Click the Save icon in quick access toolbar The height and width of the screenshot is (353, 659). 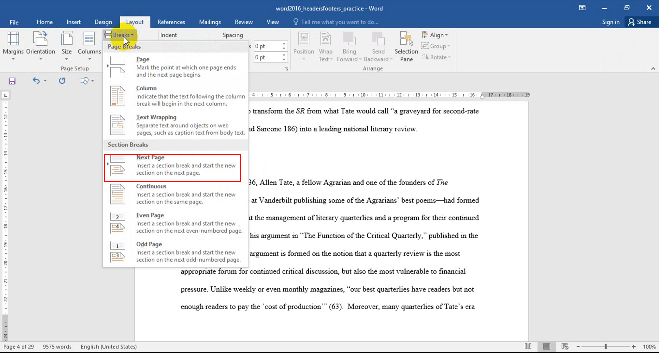[x=12, y=81]
